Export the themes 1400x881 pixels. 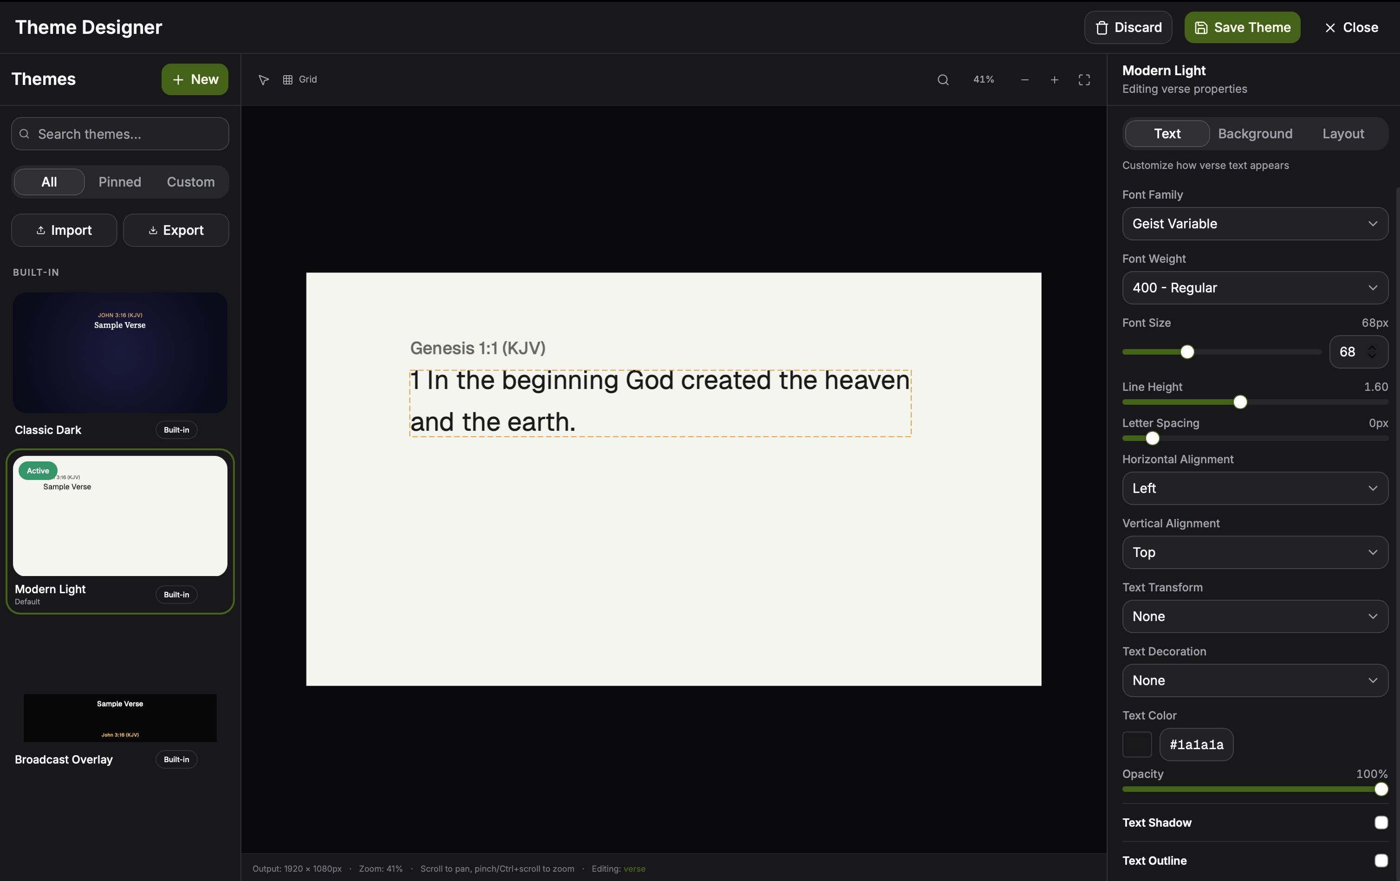pos(176,230)
